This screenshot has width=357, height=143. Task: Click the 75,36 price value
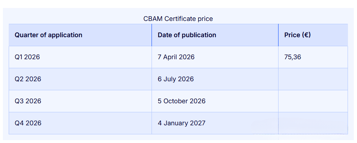[x=293, y=57]
